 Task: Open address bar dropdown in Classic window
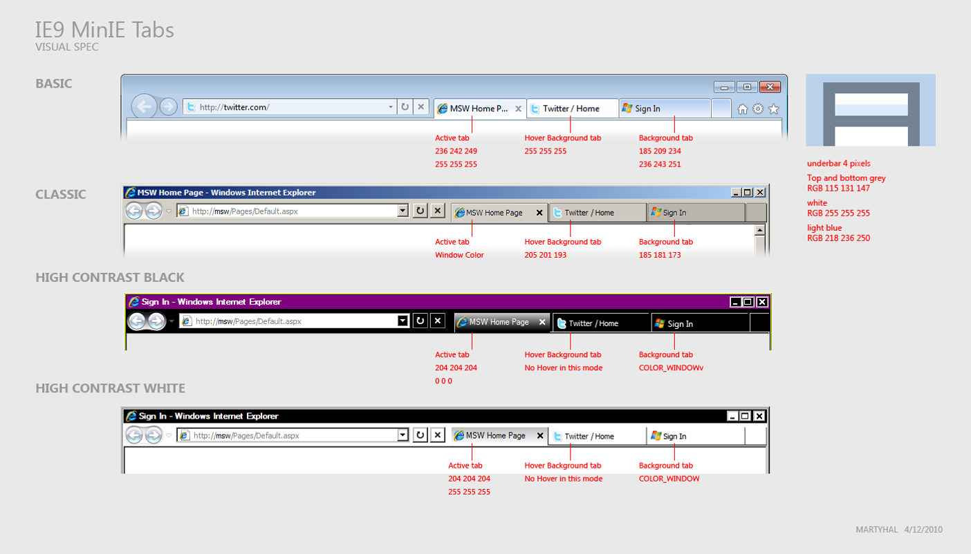tap(403, 211)
